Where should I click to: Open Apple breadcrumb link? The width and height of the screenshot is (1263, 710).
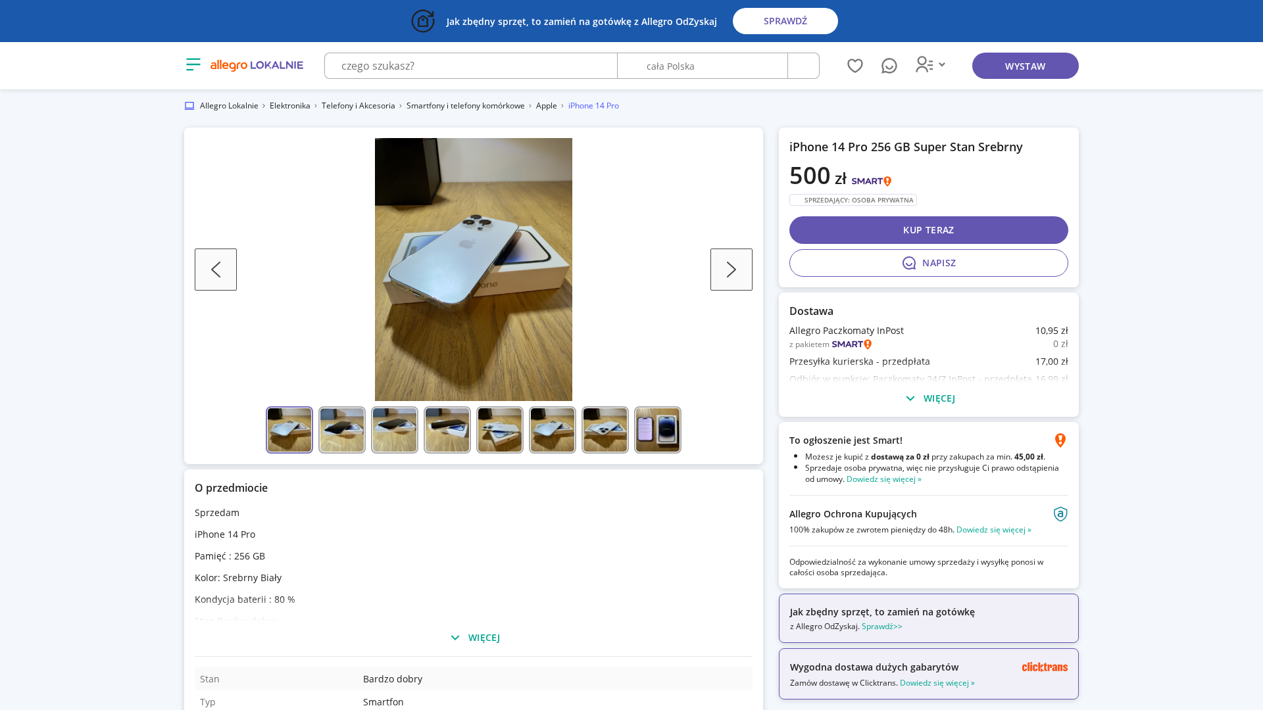click(547, 106)
